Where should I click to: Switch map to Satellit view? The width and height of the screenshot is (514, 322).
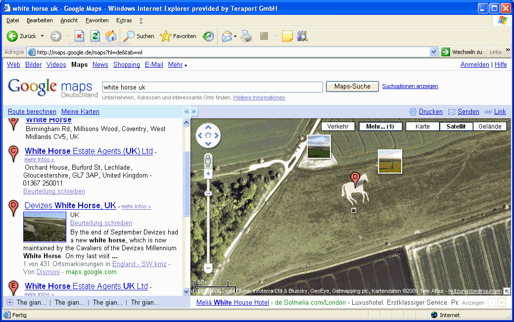[x=456, y=126]
